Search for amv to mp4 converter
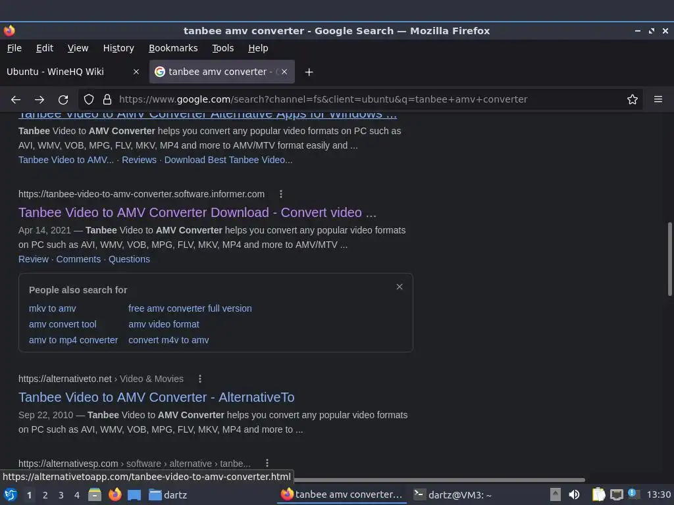Screen dimensions: 674x505 coord(74,340)
